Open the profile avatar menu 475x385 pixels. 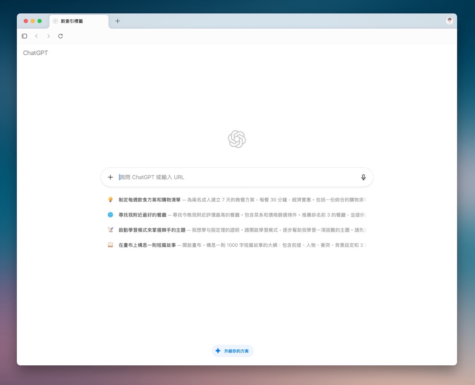449,21
